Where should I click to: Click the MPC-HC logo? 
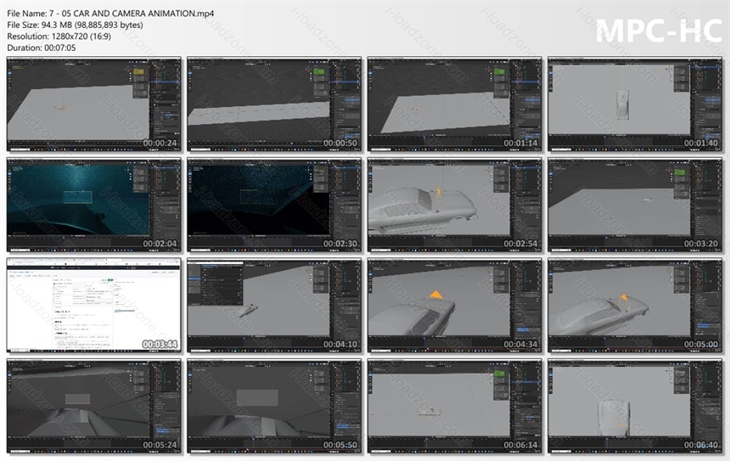659,31
